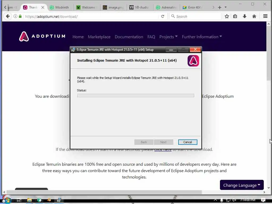Click the 'Status:' label in installer
The height and width of the screenshot is (204, 272).
(x=82, y=90)
